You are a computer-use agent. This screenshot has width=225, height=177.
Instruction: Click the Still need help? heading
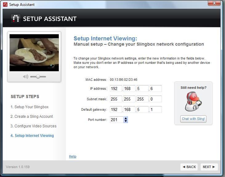[193, 88]
